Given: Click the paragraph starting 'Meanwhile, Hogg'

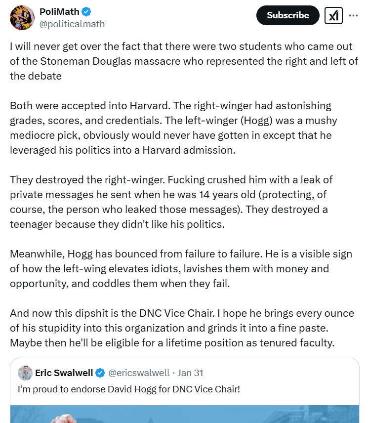Looking at the screenshot, I should pyautogui.click(x=181, y=269).
